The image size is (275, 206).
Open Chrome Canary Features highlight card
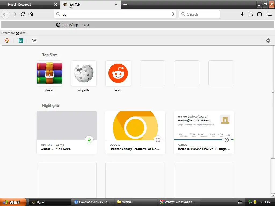[x=135, y=133]
